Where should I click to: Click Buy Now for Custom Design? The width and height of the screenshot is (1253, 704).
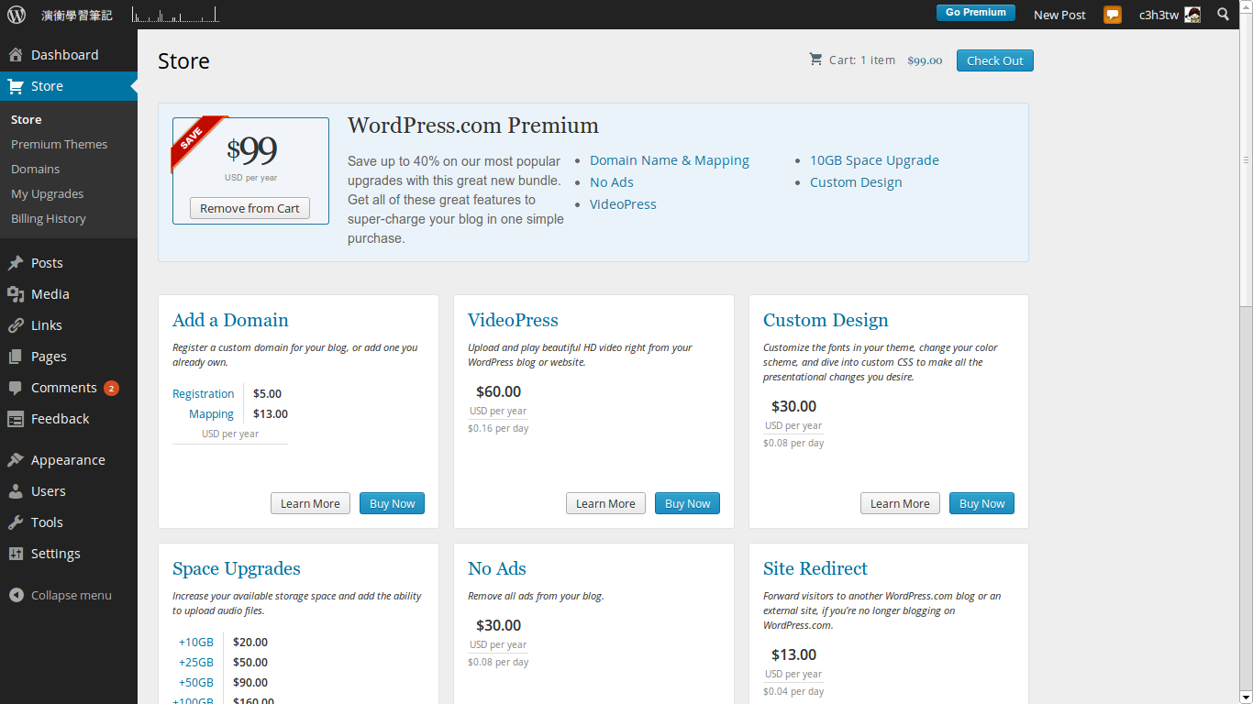[x=981, y=503]
